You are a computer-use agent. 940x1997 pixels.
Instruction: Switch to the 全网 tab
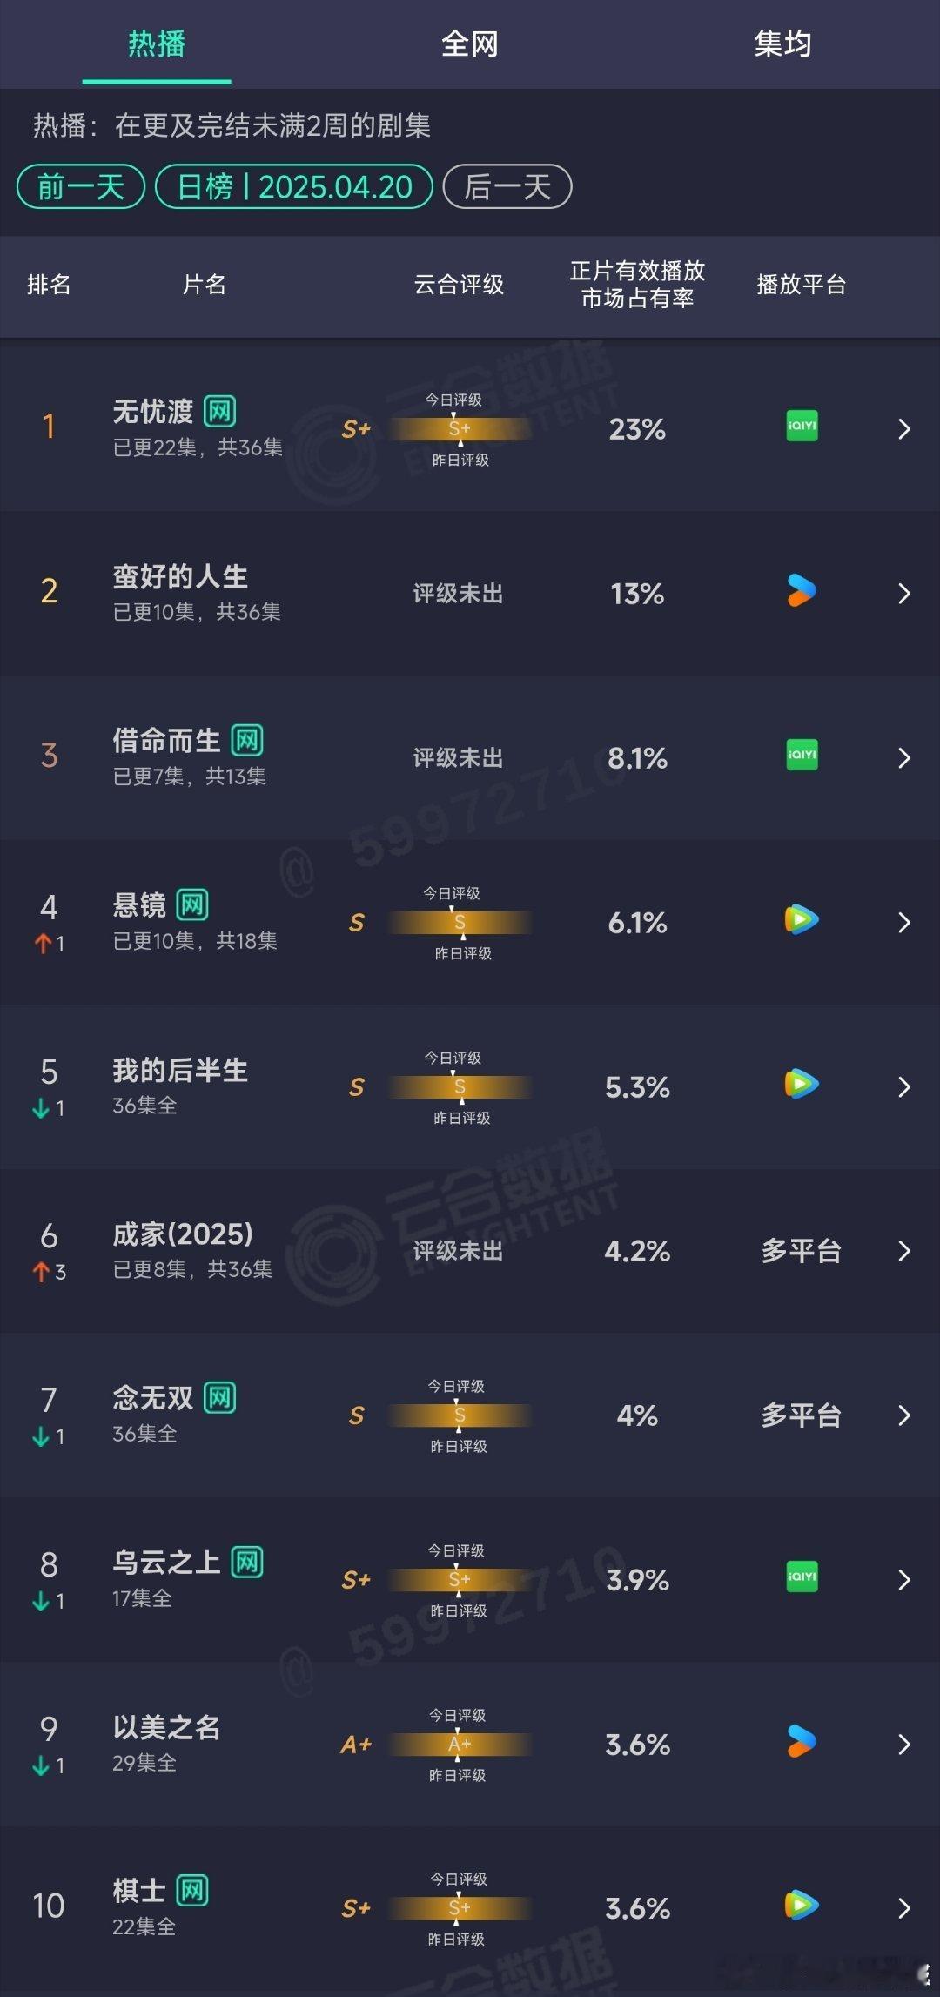tap(470, 44)
